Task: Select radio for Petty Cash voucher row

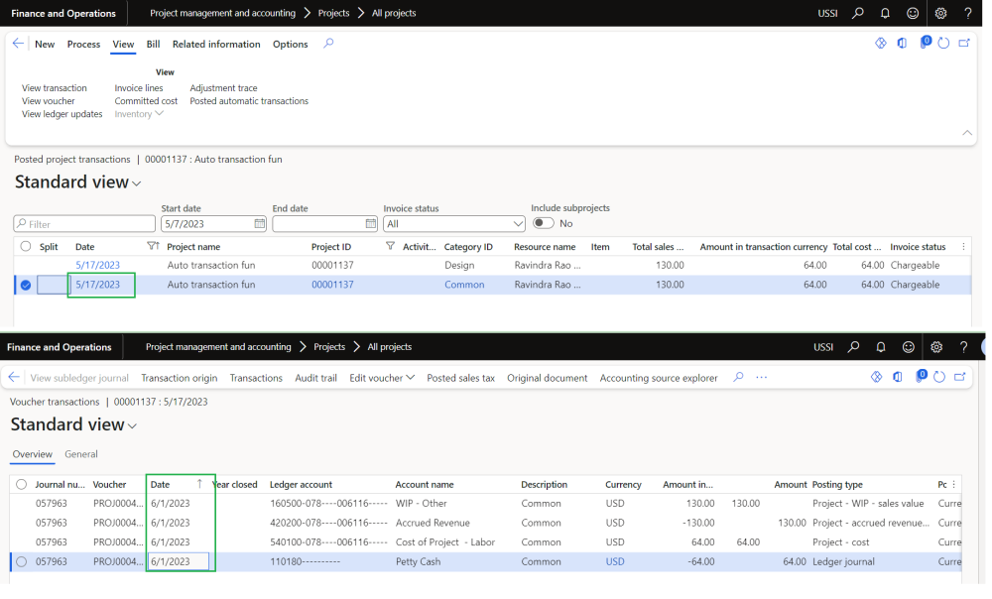Action: coord(21,561)
